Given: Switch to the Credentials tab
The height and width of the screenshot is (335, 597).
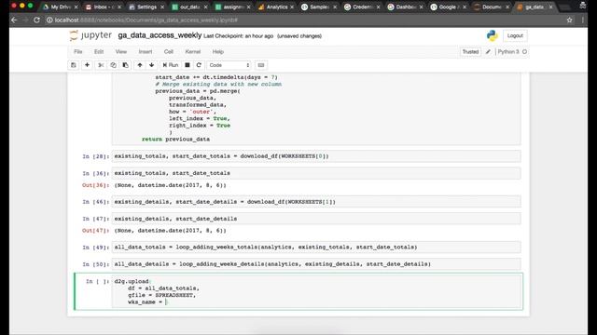Looking at the screenshot, I should coord(361,7).
